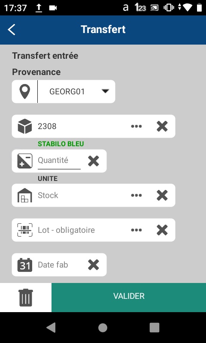
Task: Tap the product box icon beside 2308
Action: click(x=25, y=126)
